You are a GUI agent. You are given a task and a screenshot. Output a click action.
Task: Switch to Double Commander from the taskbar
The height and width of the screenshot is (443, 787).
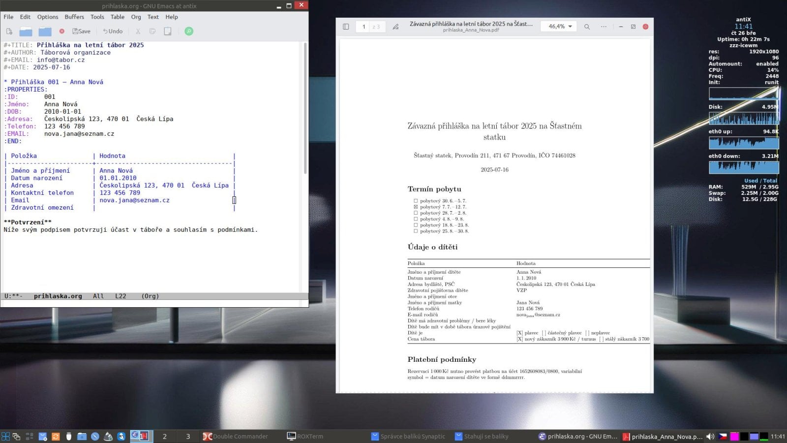235,436
